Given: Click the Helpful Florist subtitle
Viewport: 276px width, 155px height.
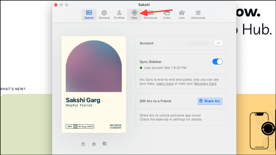Looking at the screenshot, I should [79, 105].
